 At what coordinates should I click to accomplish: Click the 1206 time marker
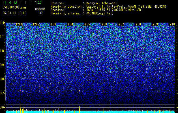point(104,24)
